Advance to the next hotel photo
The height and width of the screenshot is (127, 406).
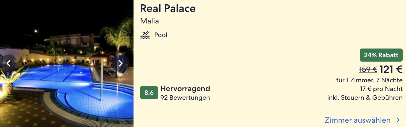click(120, 63)
